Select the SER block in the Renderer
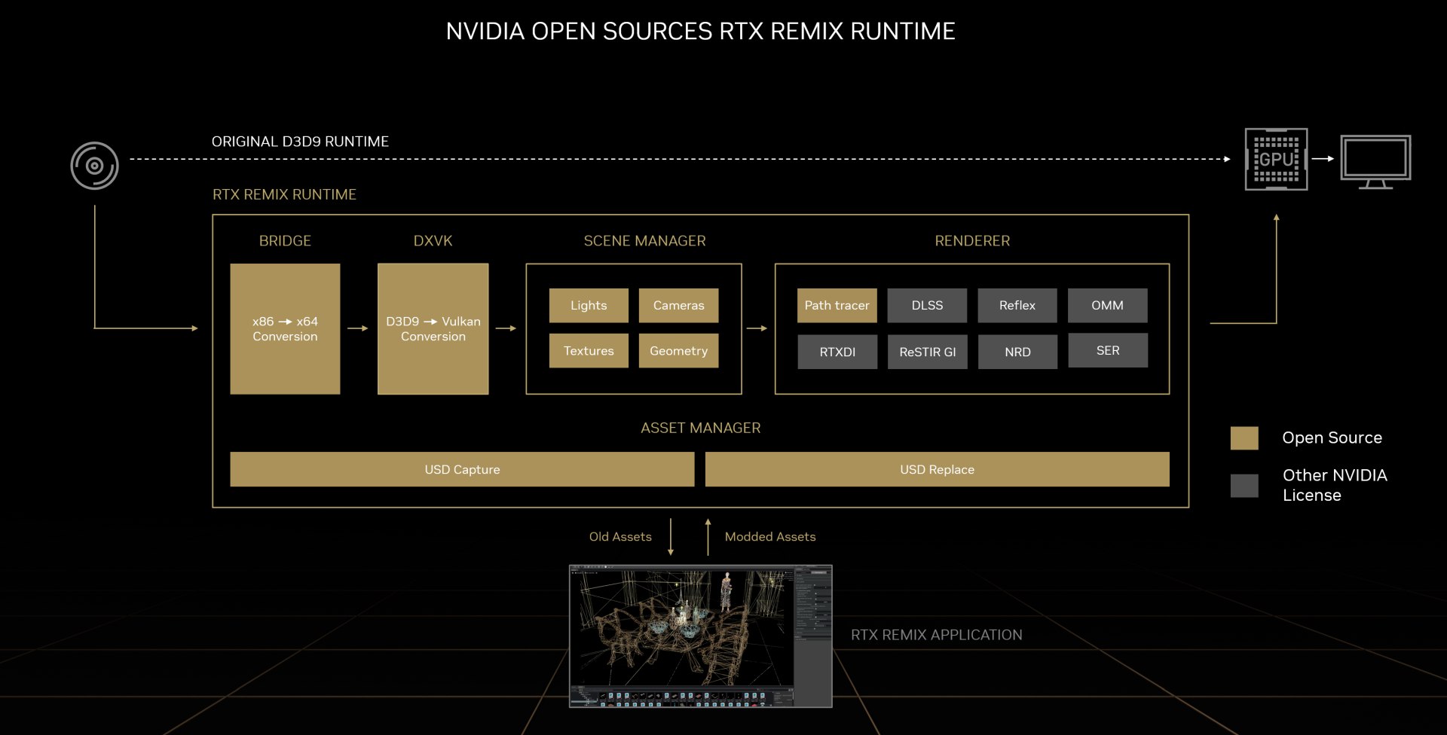This screenshot has width=1447, height=735. pos(1108,350)
